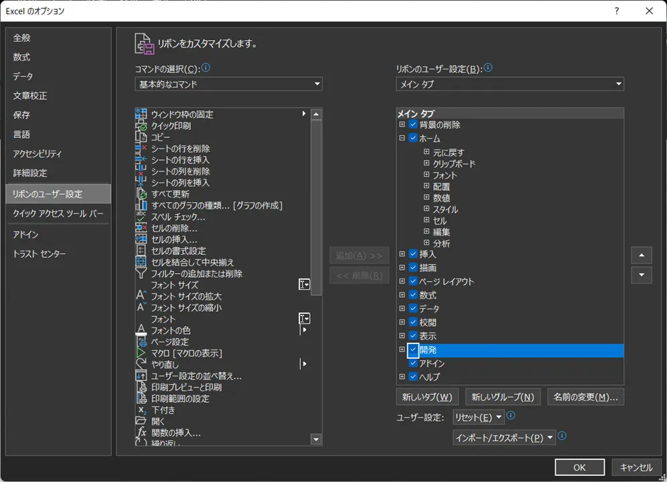Image resolution: width=667 pixels, height=482 pixels.
Task: Click the クイック印刷 (Quick Print) command icon
Action: [x=141, y=126]
